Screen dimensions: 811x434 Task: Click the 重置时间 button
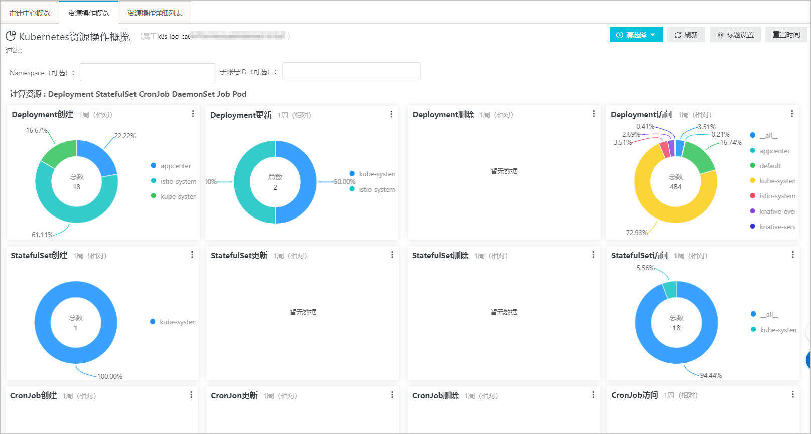786,35
